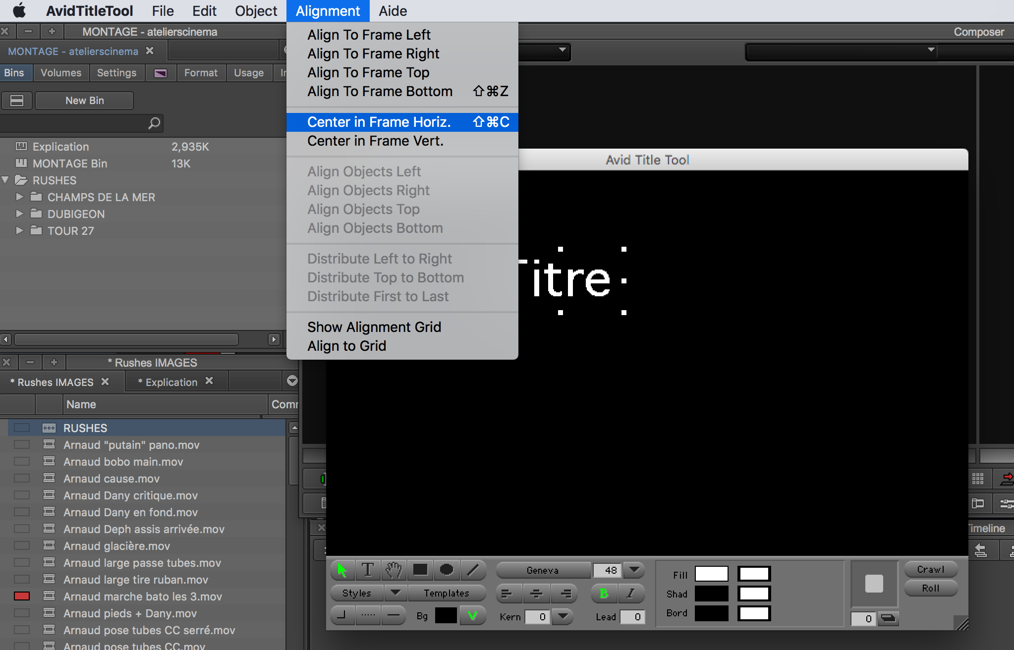Click the drop/depth shadow toggle icon
The width and height of the screenshot is (1014, 650).
click(889, 618)
